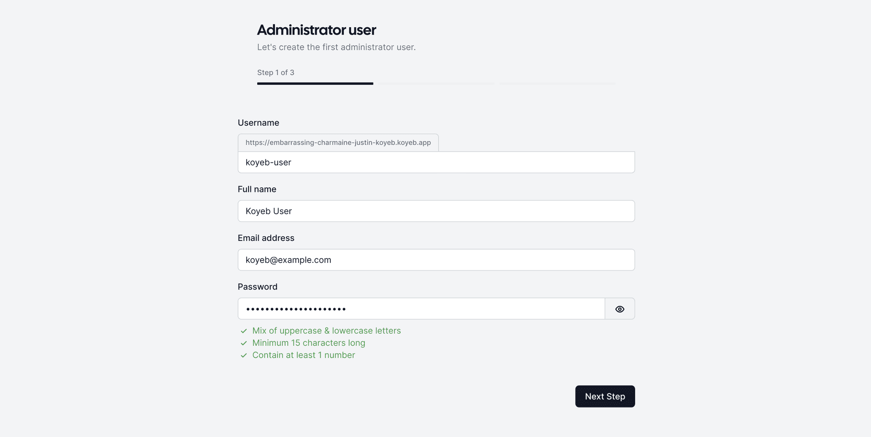Viewport: 871px width, 437px height.
Task: Click the koyeb.app URL prefix box
Action: point(338,142)
